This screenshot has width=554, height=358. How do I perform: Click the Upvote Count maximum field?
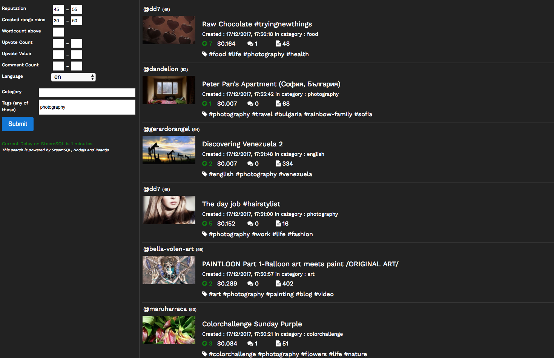pyautogui.click(x=77, y=43)
